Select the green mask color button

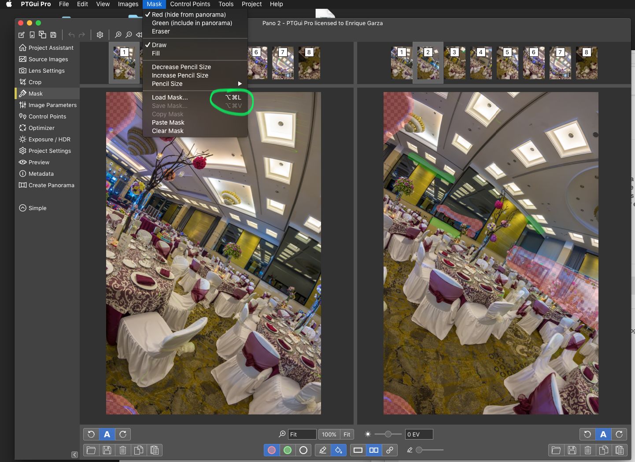[288, 450]
